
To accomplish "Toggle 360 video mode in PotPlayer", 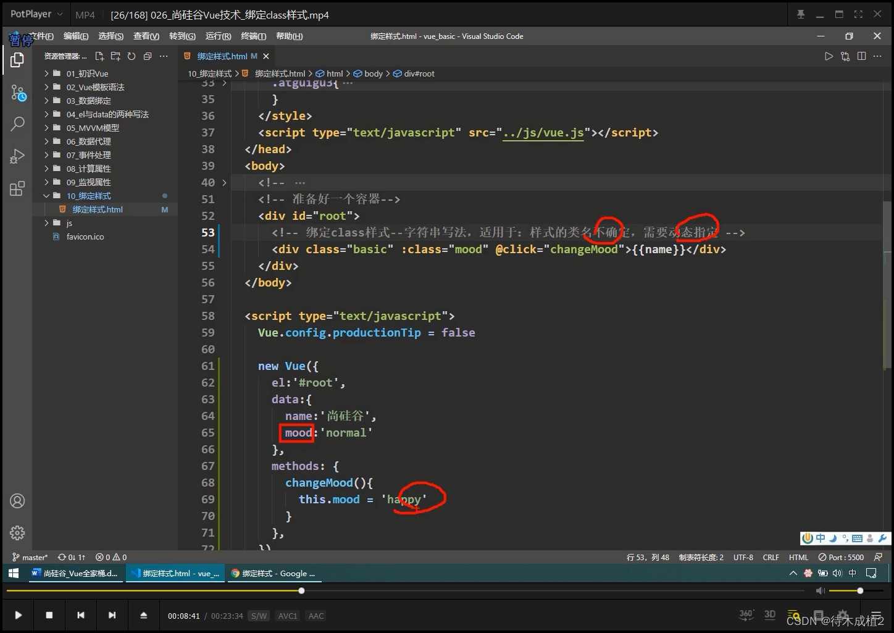I will point(746,614).
